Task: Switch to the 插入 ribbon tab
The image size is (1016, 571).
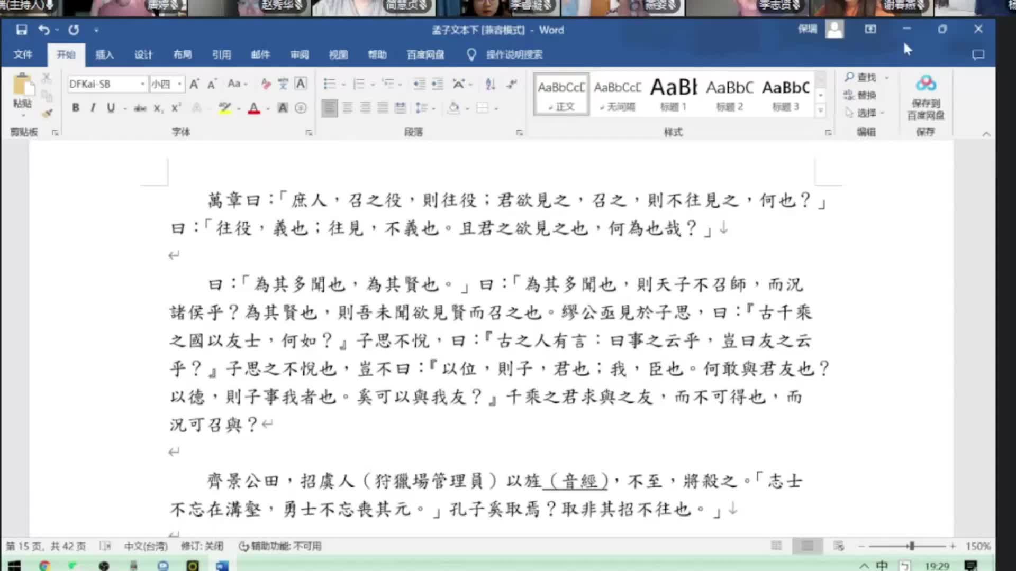Action: tap(104, 54)
